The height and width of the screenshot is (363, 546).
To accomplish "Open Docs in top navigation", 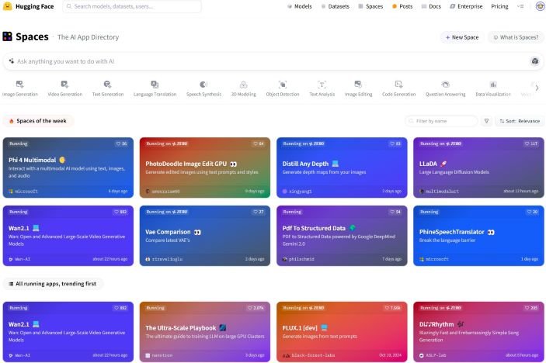I will (431, 6).
